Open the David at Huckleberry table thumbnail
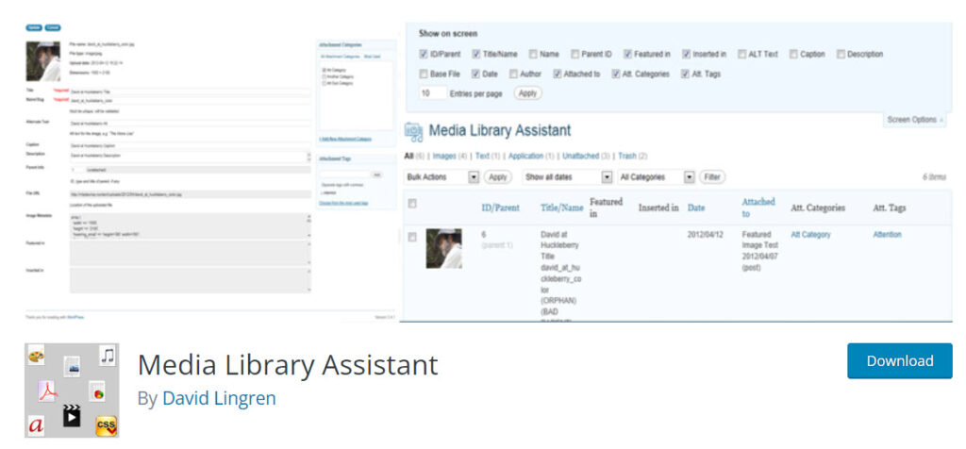 443,248
